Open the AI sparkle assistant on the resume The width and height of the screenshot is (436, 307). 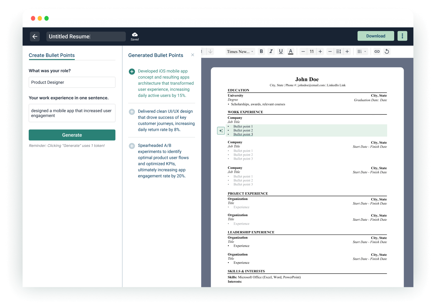pyautogui.click(x=221, y=130)
